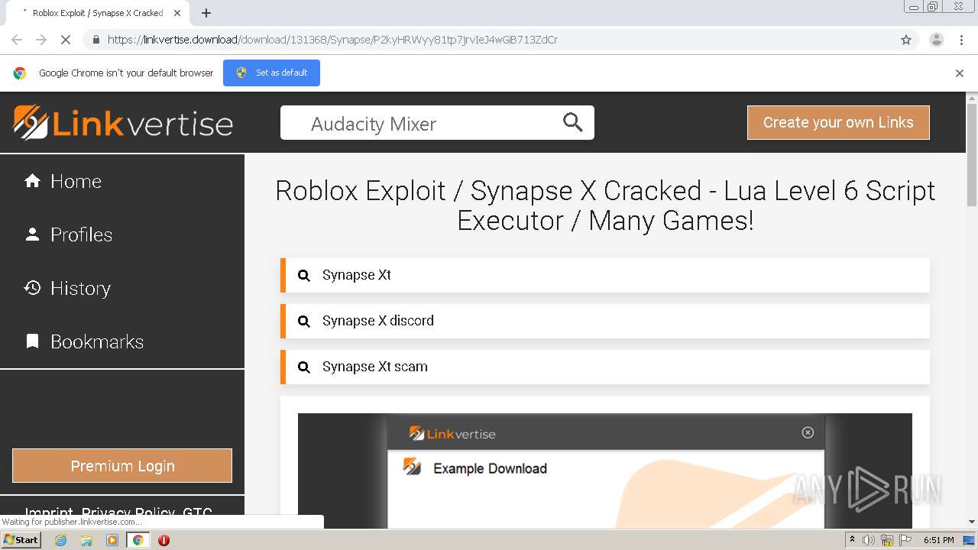Click the page vertical scrollbar thumb
Screen dimensions: 978x550
972,156
